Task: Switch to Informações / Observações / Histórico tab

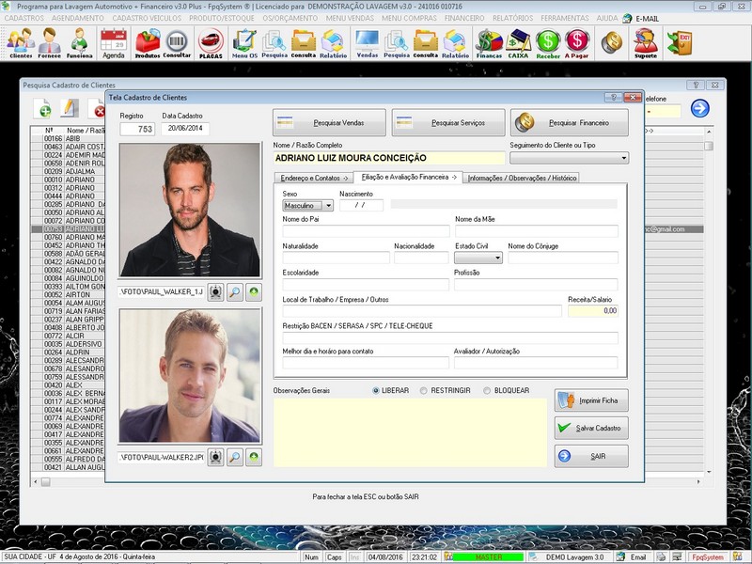Action: (522, 178)
